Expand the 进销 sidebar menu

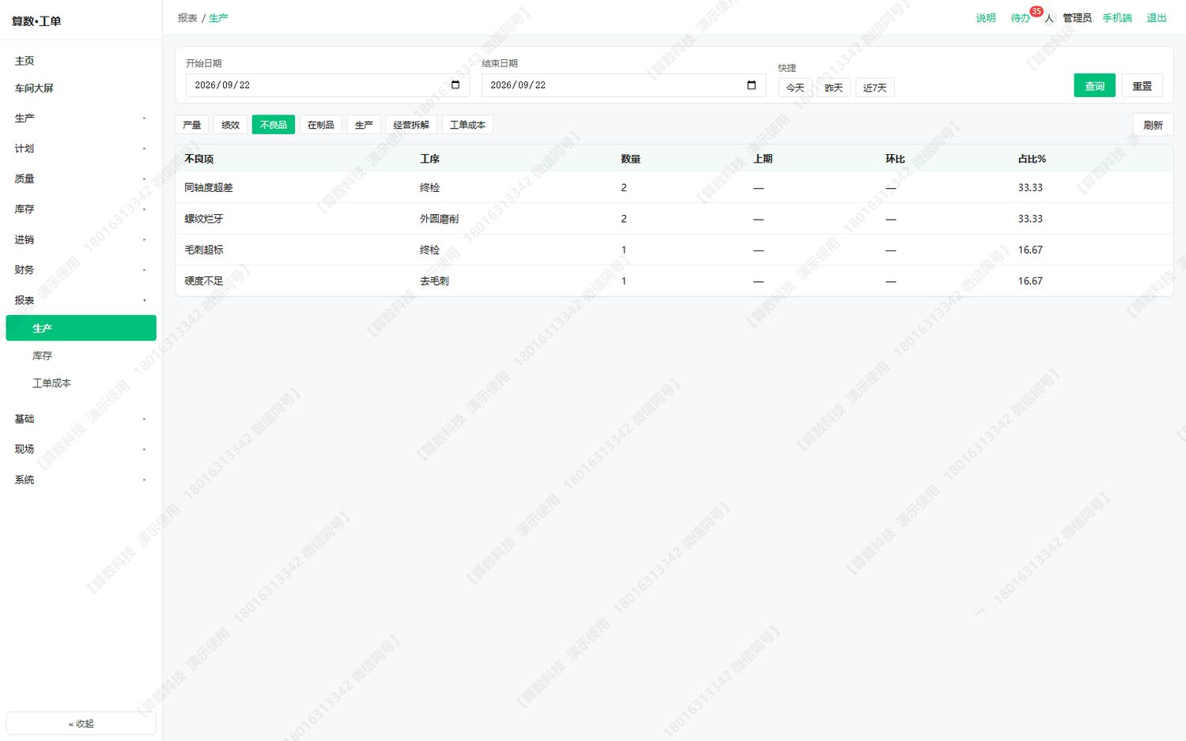(81, 239)
